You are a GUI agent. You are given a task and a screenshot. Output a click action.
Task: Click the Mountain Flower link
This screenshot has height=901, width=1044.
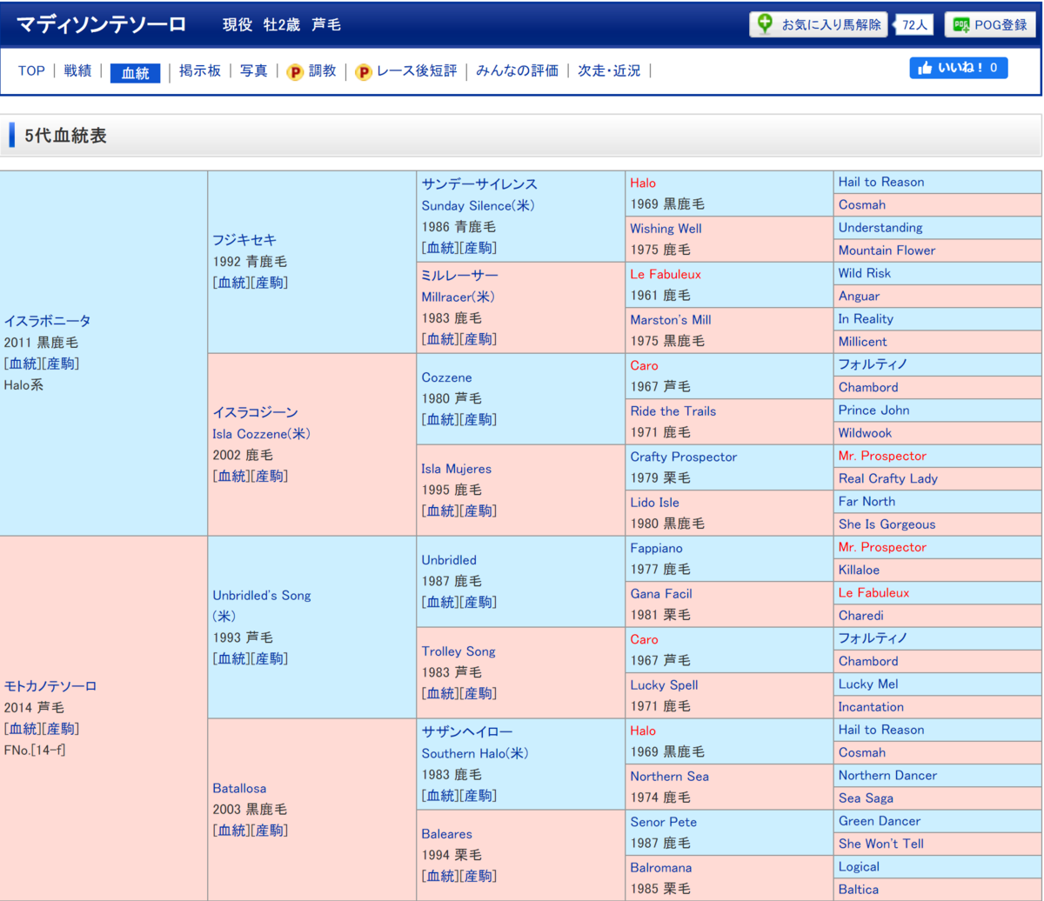click(x=887, y=250)
